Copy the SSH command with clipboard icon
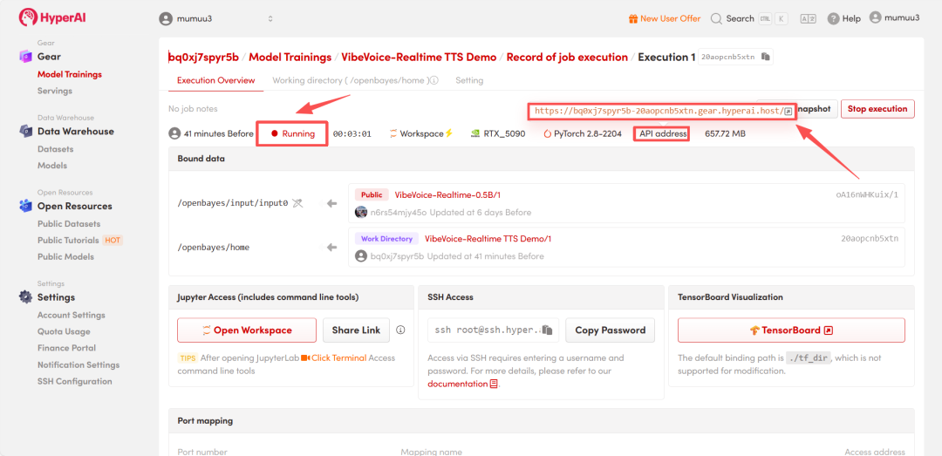This screenshot has height=456, width=942. [547, 330]
